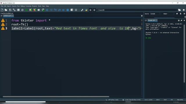This screenshot has height=104, width=186.
Task: Open the Help Source Console dropdown
Action: pos(155,14)
